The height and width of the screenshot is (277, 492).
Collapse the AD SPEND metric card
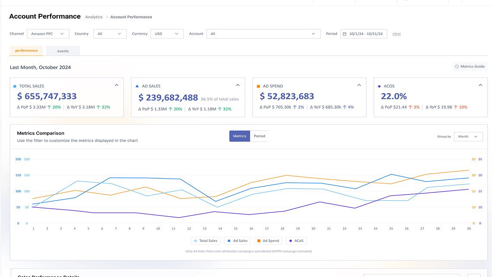click(359, 85)
